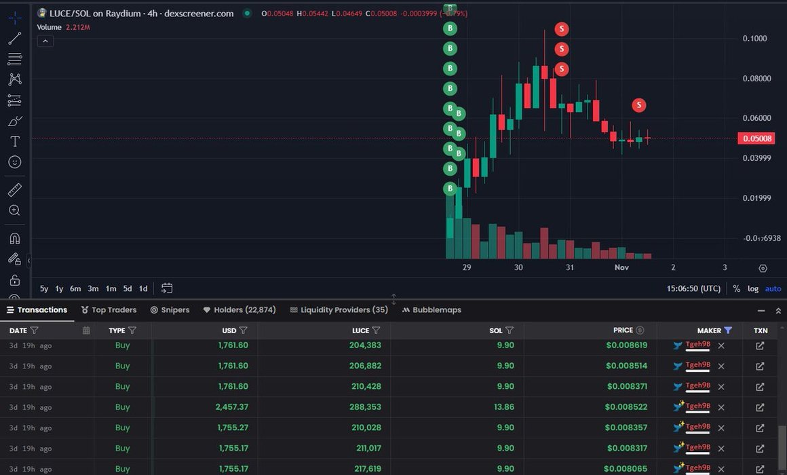Open the Bubblemaps tab
The image size is (787, 475).
point(431,310)
